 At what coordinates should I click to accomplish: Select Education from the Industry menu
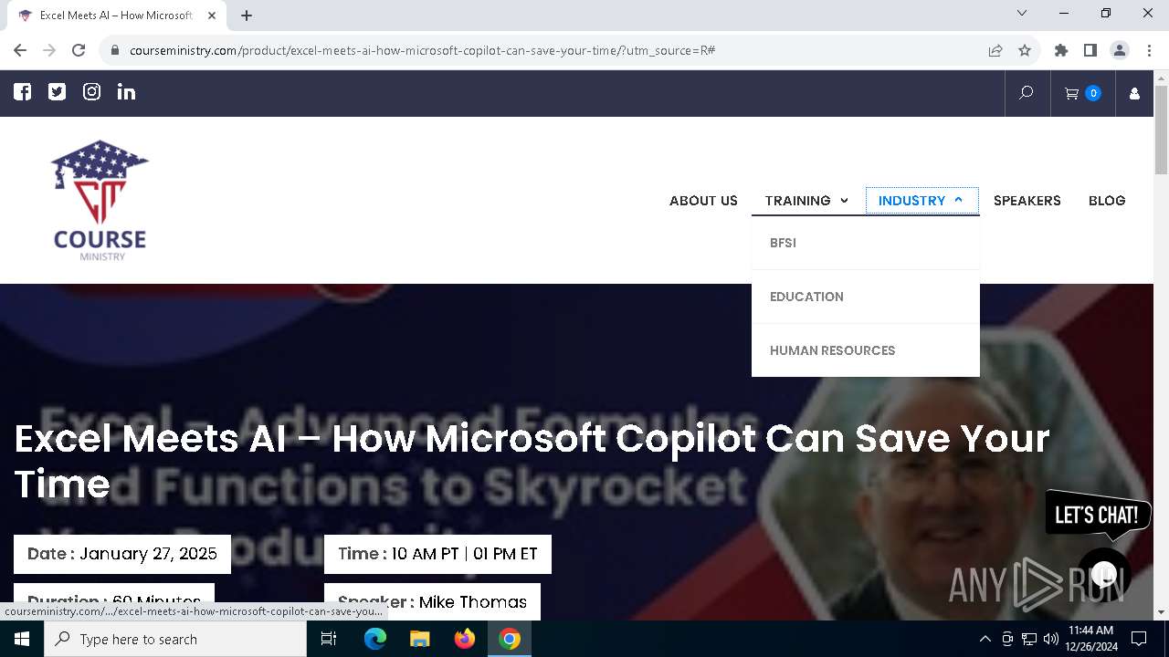(866, 297)
